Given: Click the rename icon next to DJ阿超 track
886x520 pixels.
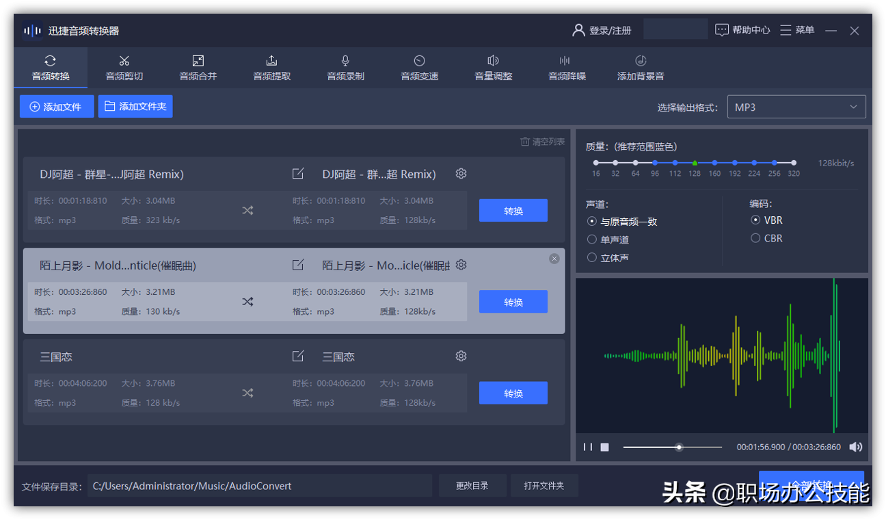Looking at the screenshot, I should (x=298, y=174).
